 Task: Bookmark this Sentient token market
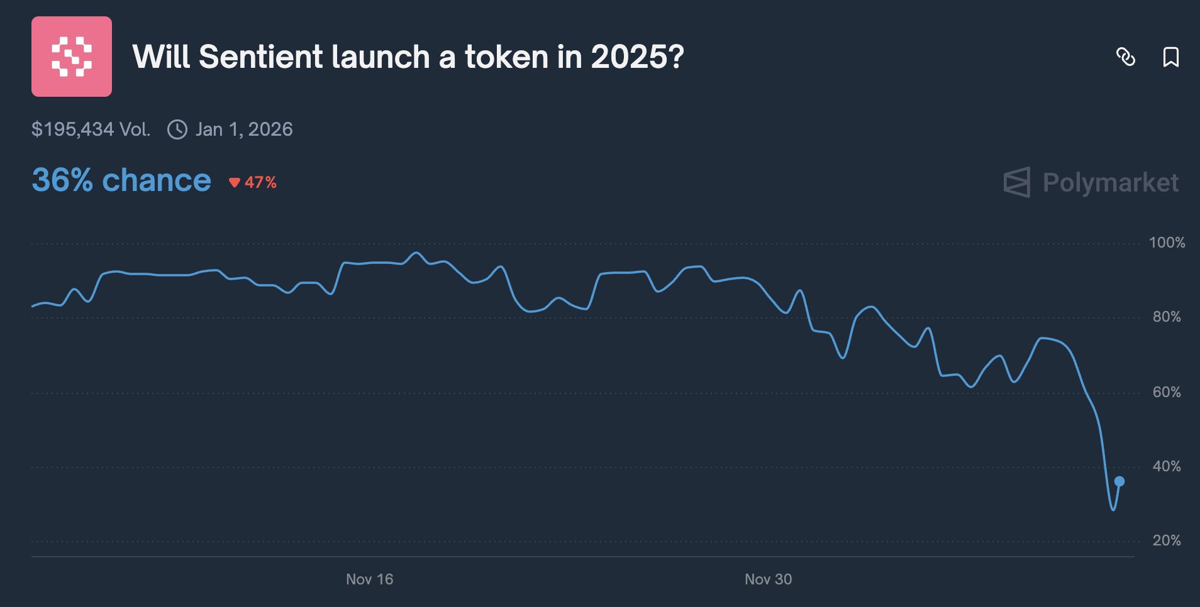point(1170,57)
